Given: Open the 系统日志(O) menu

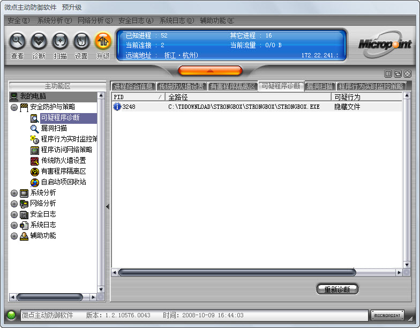Looking at the screenshot, I should tap(177, 20).
